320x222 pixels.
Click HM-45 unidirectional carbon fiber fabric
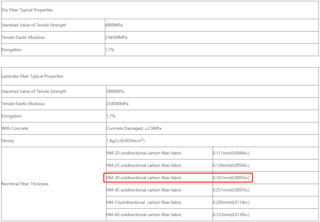point(144,190)
